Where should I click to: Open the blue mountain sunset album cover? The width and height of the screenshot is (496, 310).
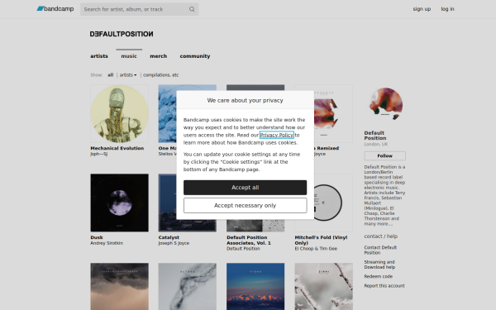tap(255, 286)
